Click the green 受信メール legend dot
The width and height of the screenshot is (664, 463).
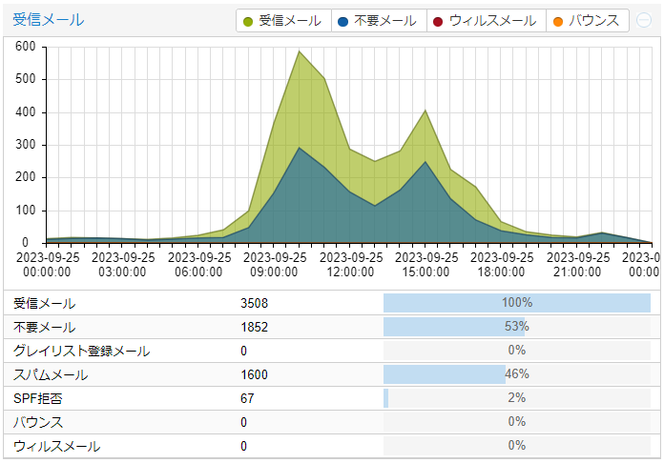[x=248, y=22]
